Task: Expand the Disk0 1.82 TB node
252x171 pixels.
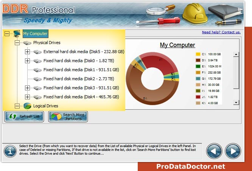Action: coord(27,61)
